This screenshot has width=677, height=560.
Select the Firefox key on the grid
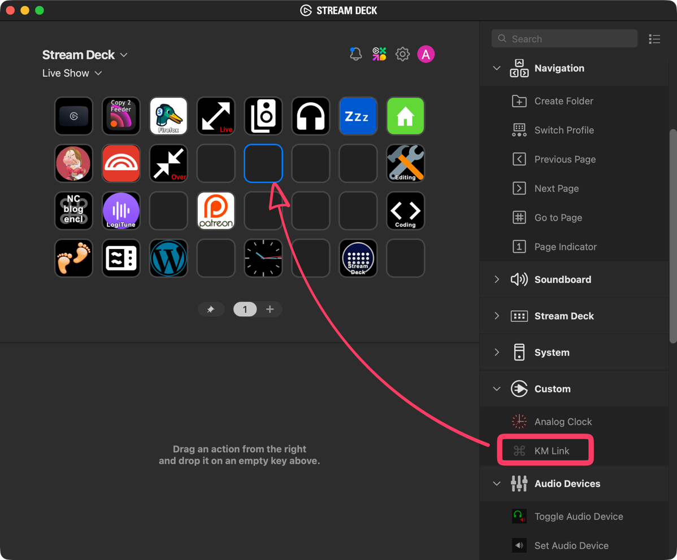tap(168, 116)
